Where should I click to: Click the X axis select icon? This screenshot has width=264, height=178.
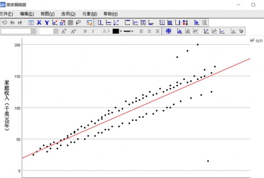[39, 23]
